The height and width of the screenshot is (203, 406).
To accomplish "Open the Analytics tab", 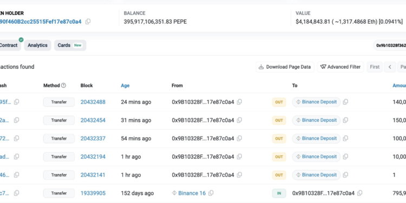I will tap(37, 45).
